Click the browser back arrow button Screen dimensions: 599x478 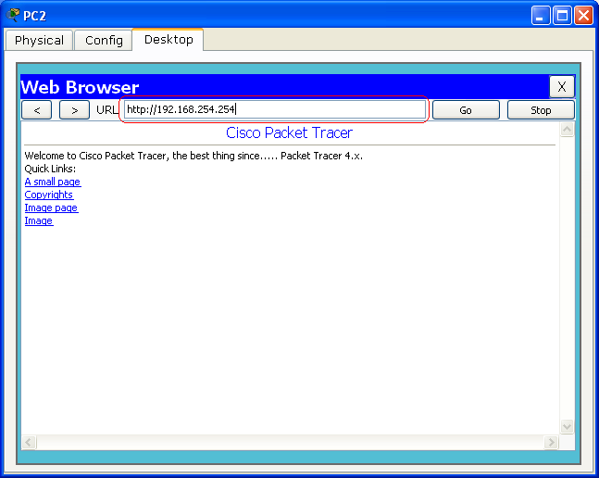tap(37, 110)
